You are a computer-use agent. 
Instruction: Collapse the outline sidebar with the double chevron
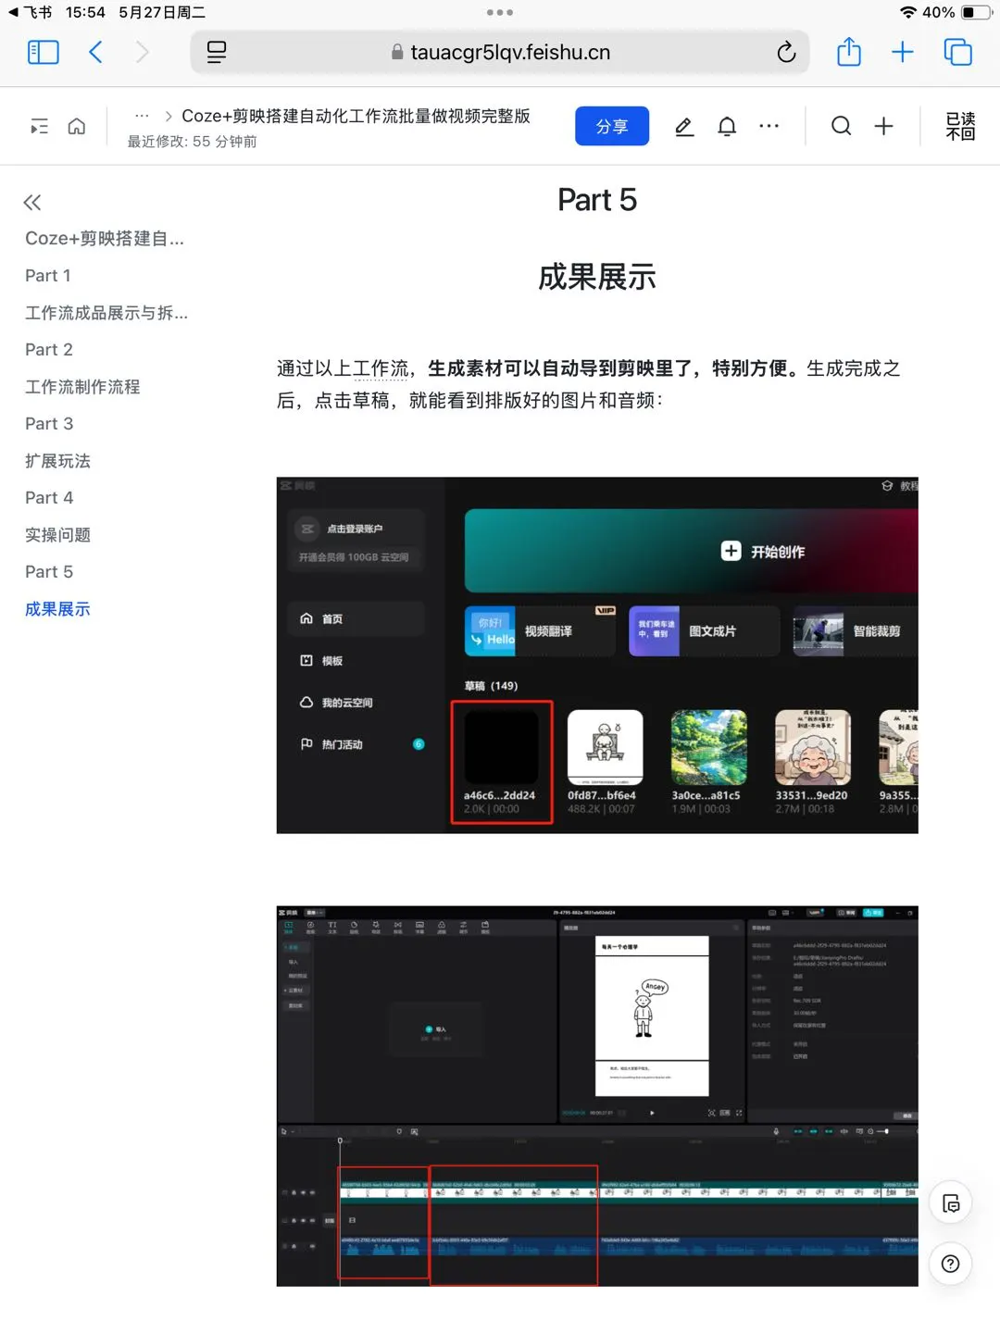pos(31,202)
